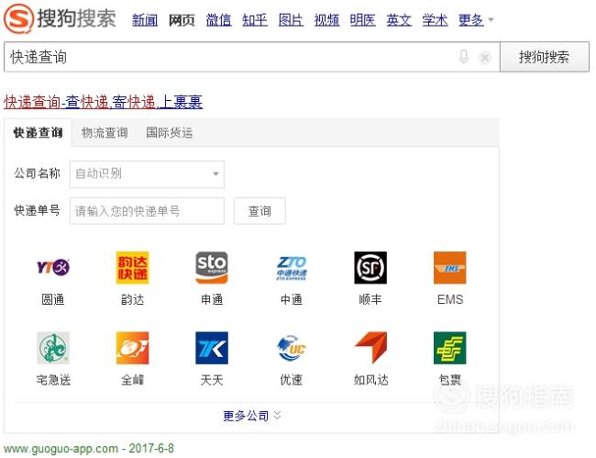Select the 申通 STO courier icon
596x458 pixels.
(212, 267)
